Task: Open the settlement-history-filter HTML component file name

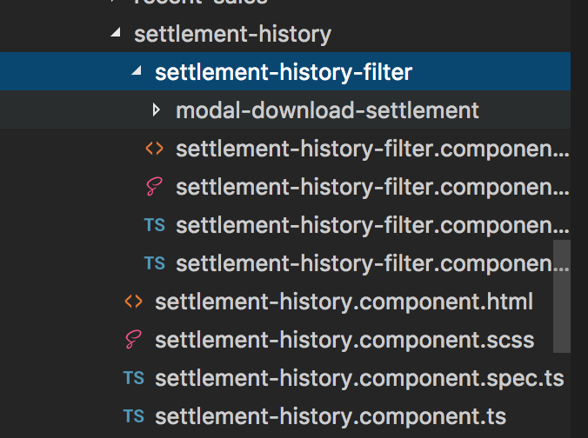Action: [371, 149]
